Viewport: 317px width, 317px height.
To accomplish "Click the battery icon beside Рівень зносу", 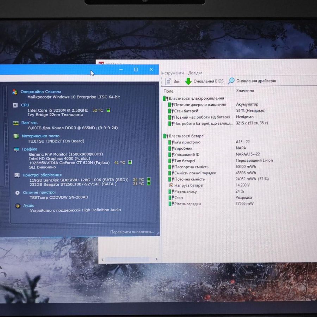I will pos(171,192).
